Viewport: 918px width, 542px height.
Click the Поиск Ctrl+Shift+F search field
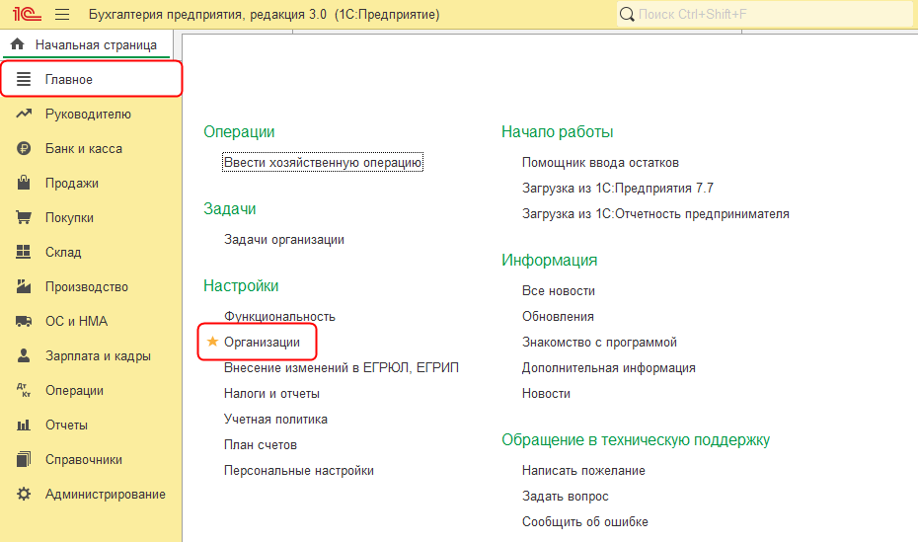[765, 14]
